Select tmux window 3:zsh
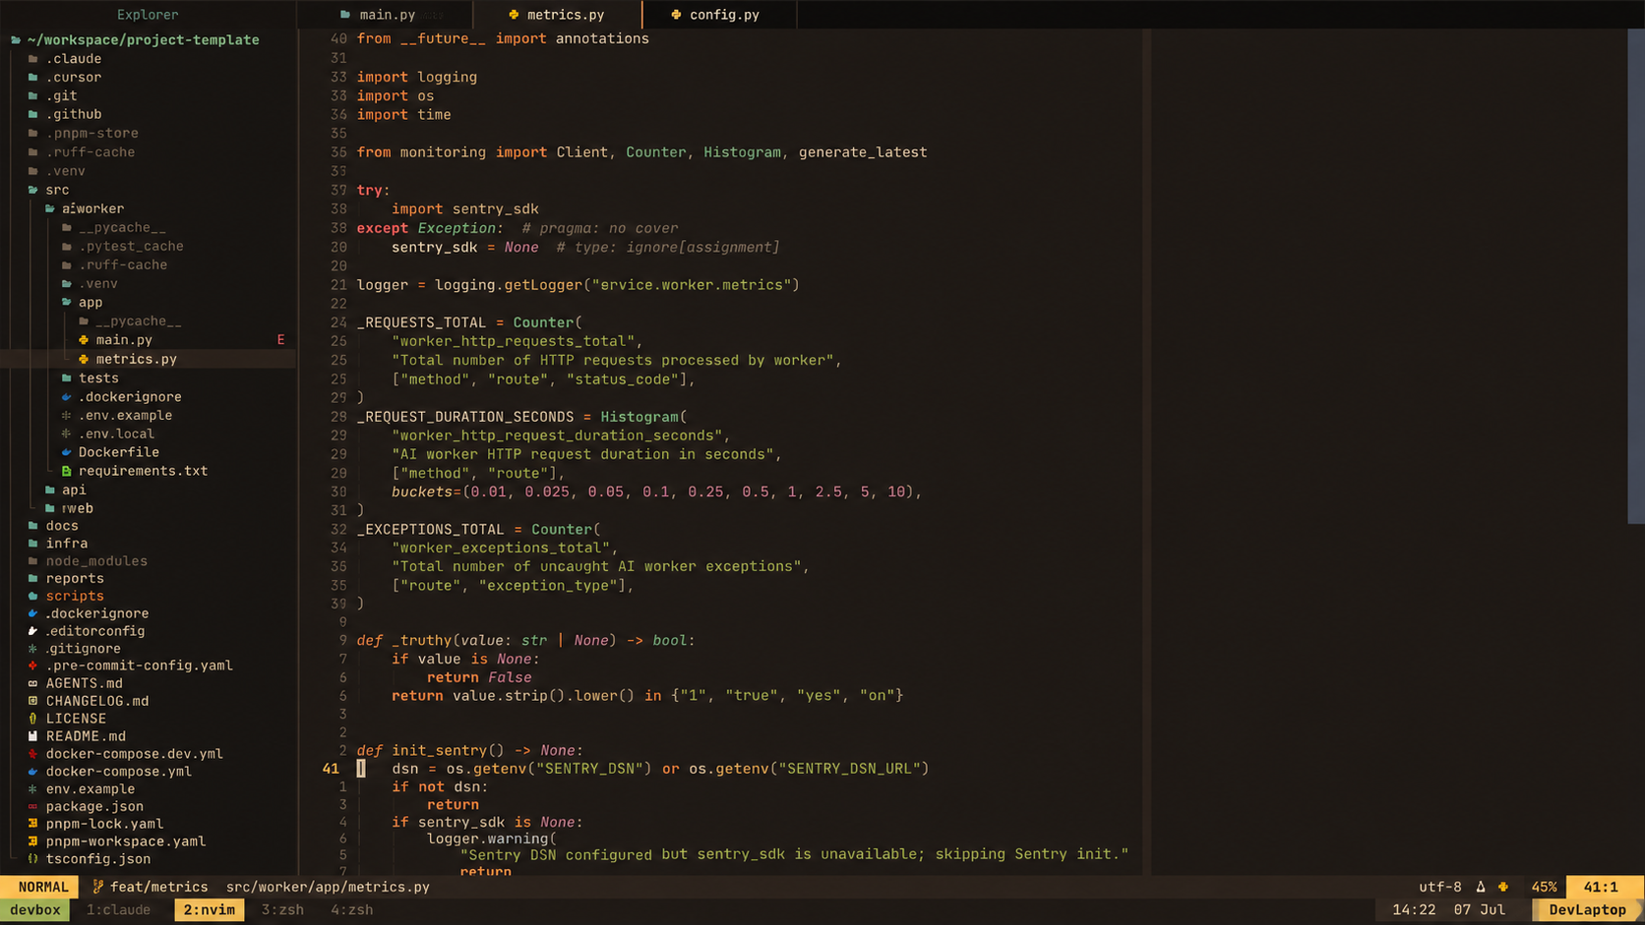 [x=282, y=910]
